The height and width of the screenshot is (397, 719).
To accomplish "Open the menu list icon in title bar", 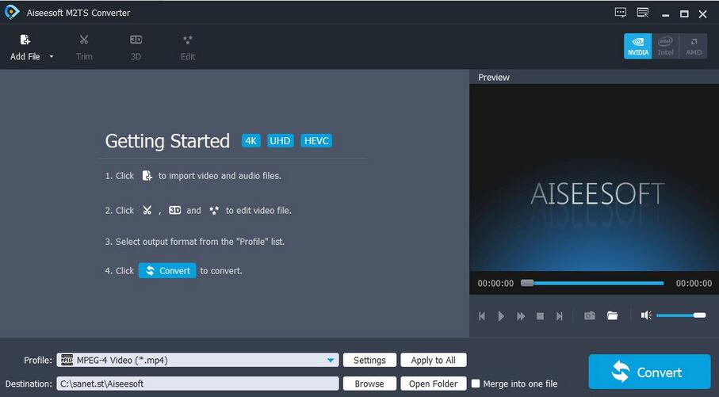I will pyautogui.click(x=643, y=13).
